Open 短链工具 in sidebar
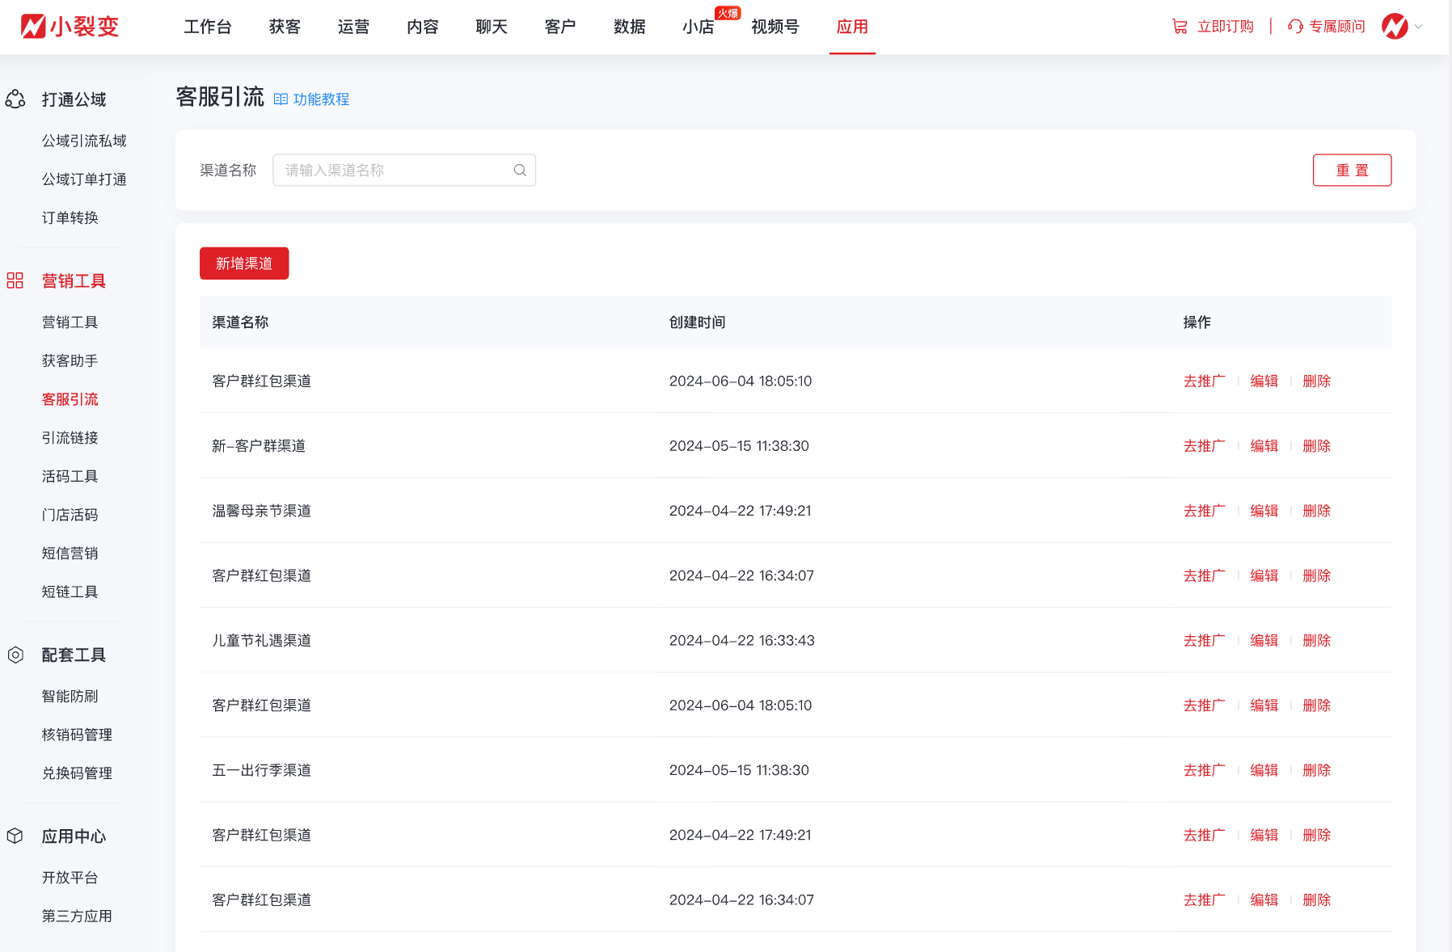 tap(70, 592)
